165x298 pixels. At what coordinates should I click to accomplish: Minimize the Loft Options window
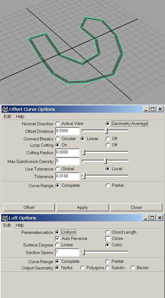click(146, 218)
